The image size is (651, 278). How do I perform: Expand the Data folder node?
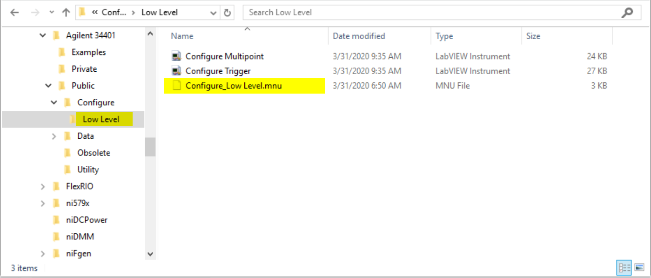click(54, 136)
